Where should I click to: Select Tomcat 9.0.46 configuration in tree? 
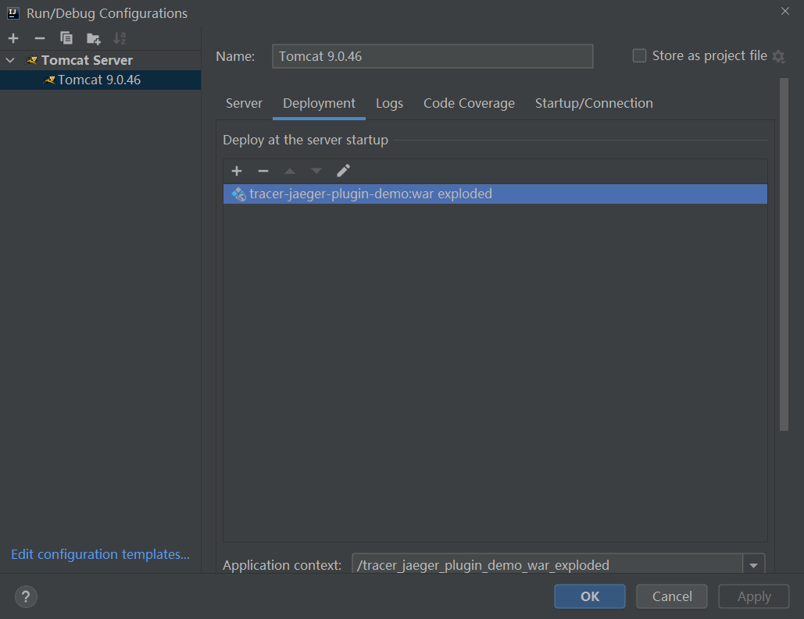pyautogui.click(x=101, y=80)
